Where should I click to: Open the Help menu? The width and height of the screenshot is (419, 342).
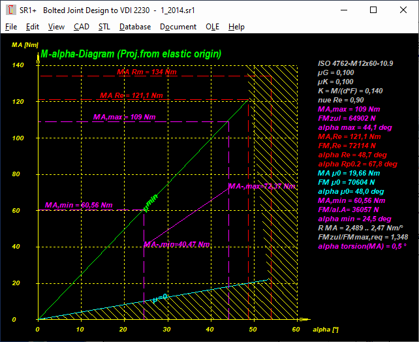coord(236,27)
